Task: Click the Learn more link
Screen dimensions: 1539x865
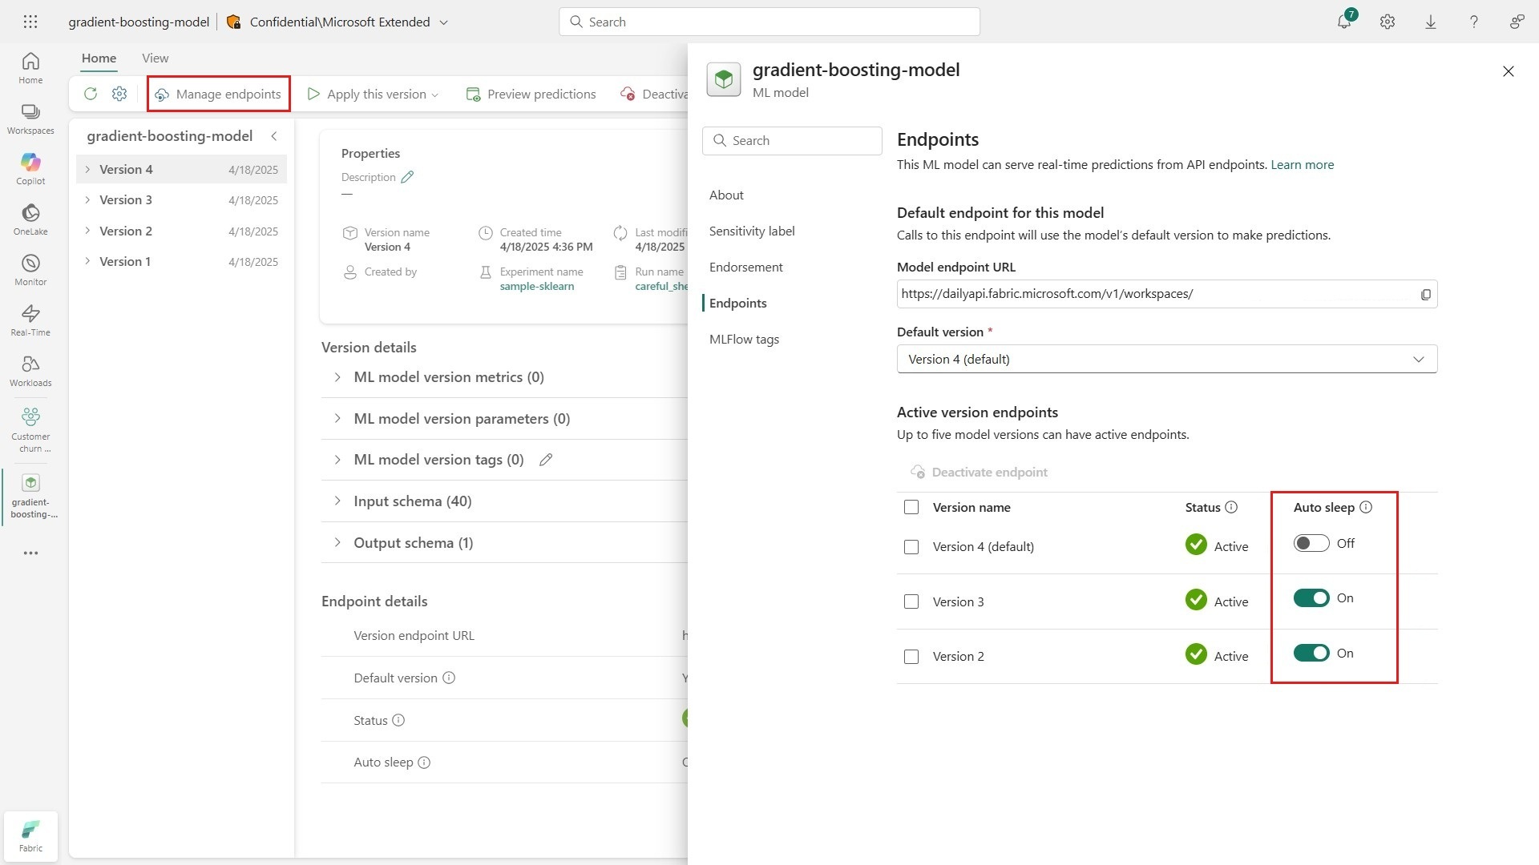Action: (x=1302, y=164)
